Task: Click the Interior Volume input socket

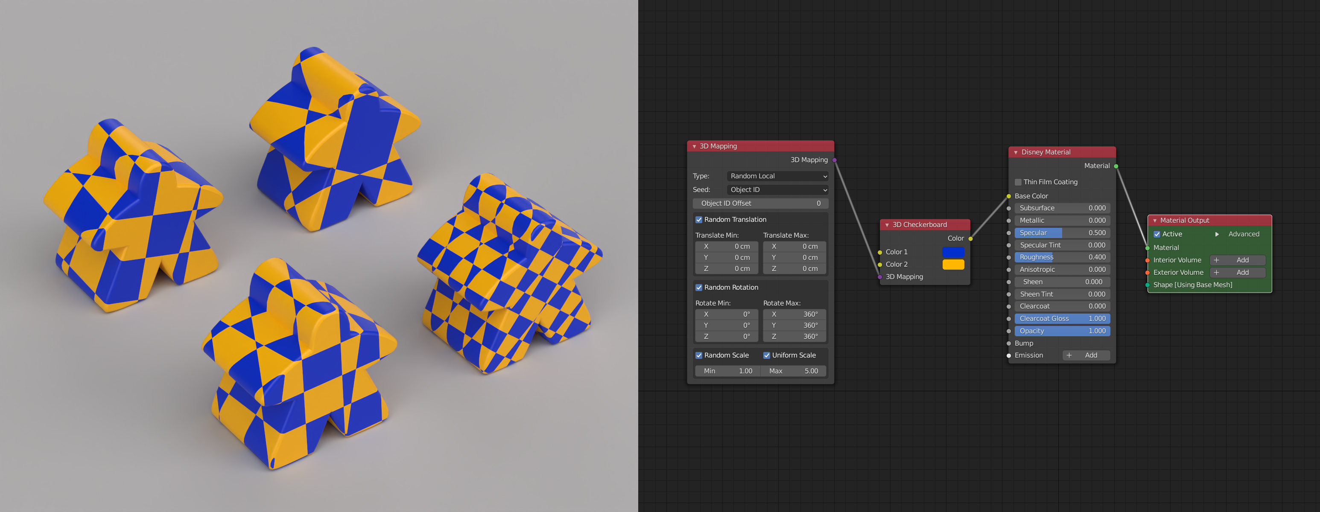Action: pos(1147,260)
